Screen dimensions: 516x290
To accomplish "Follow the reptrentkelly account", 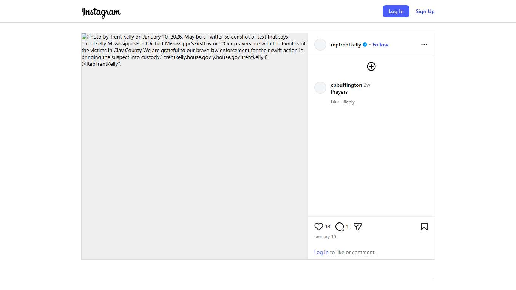I will (x=380, y=45).
